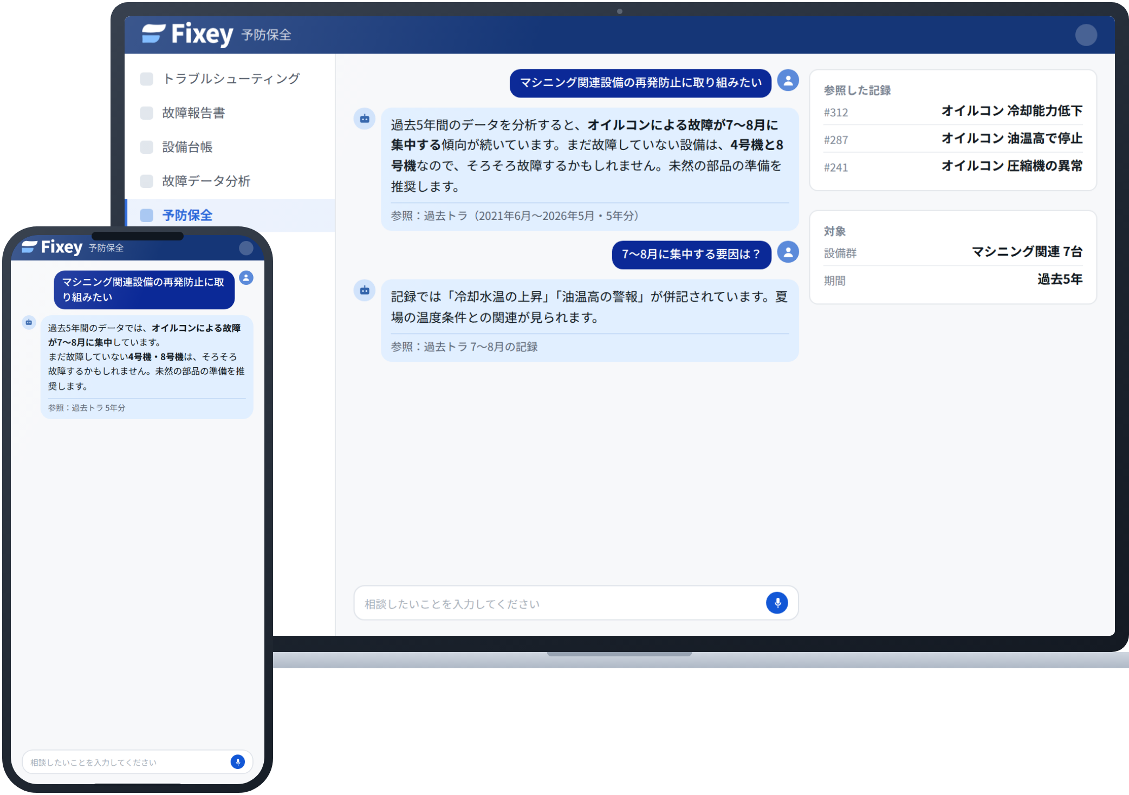Click the 予防保全 title in laptop header
The height and width of the screenshot is (795, 1129).
[266, 35]
